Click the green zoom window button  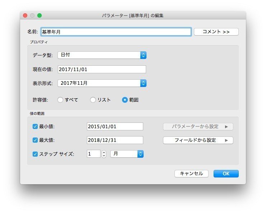click(39, 15)
